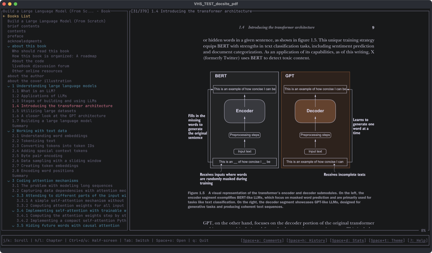Image resolution: width=432 pixels, height=253 pixels.
Task: Collapse the 'about this book' section
Action: pos(9,46)
